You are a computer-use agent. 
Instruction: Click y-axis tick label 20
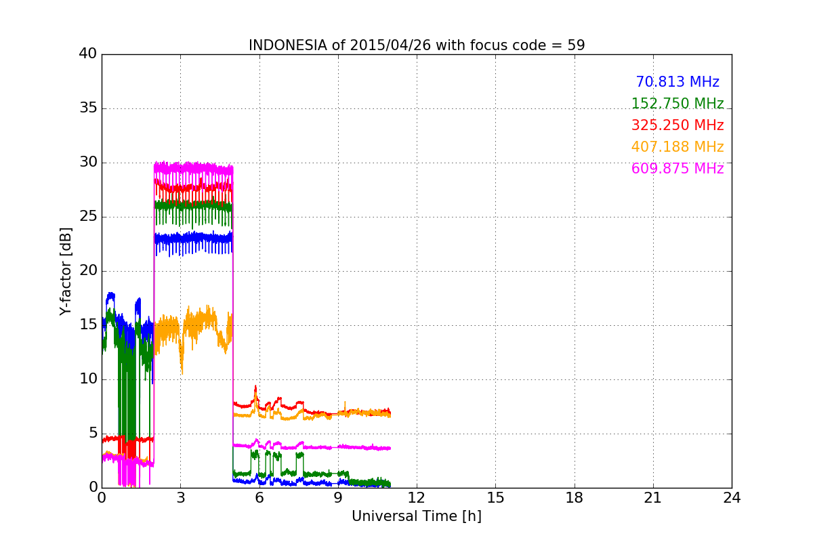coord(88,271)
